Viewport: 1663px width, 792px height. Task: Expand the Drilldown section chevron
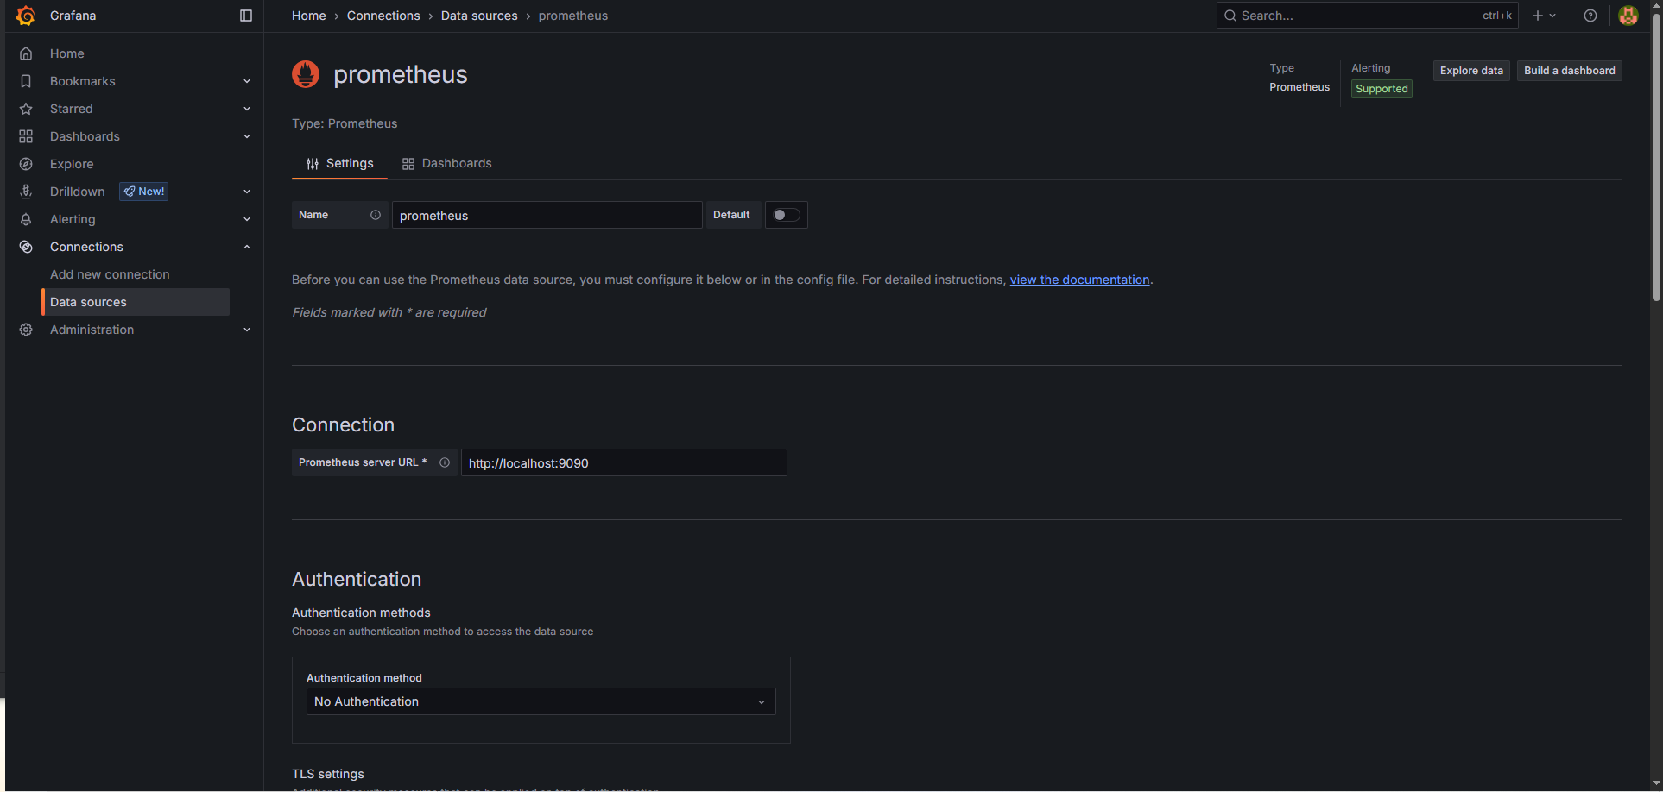pyautogui.click(x=247, y=192)
